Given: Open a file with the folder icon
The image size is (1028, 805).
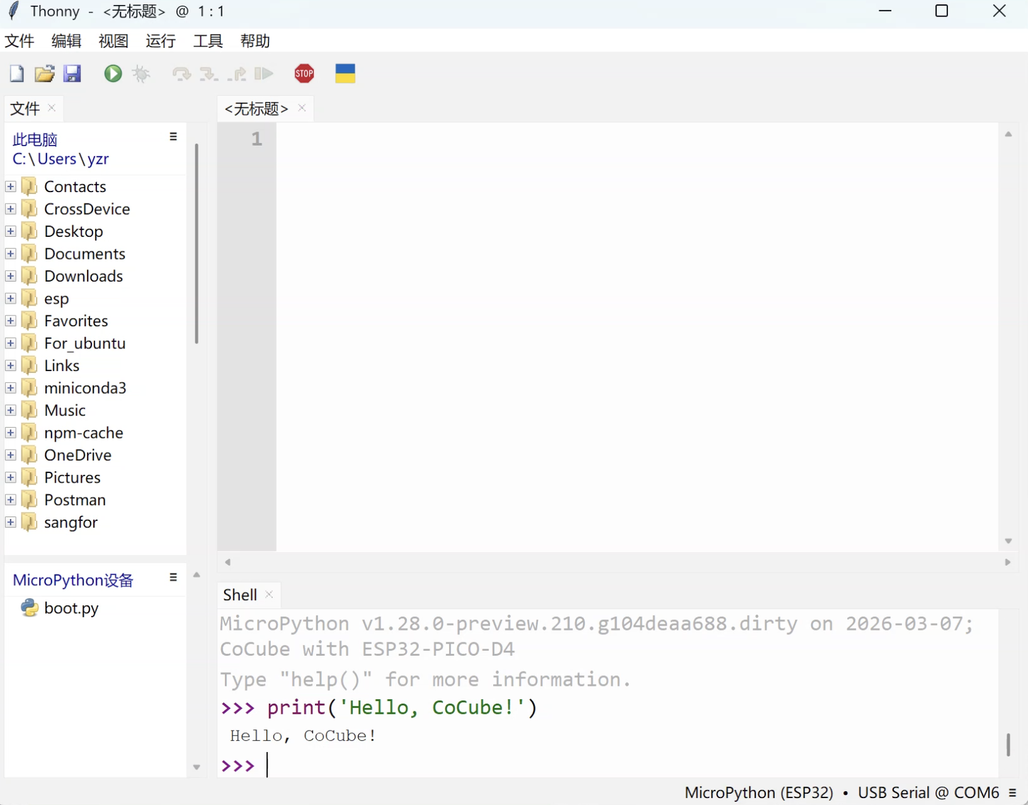Looking at the screenshot, I should pyautogui.click(x=44, y=74).
